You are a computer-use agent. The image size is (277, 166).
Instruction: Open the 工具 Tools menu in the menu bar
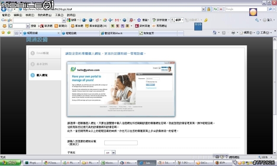tap(59, 15)
